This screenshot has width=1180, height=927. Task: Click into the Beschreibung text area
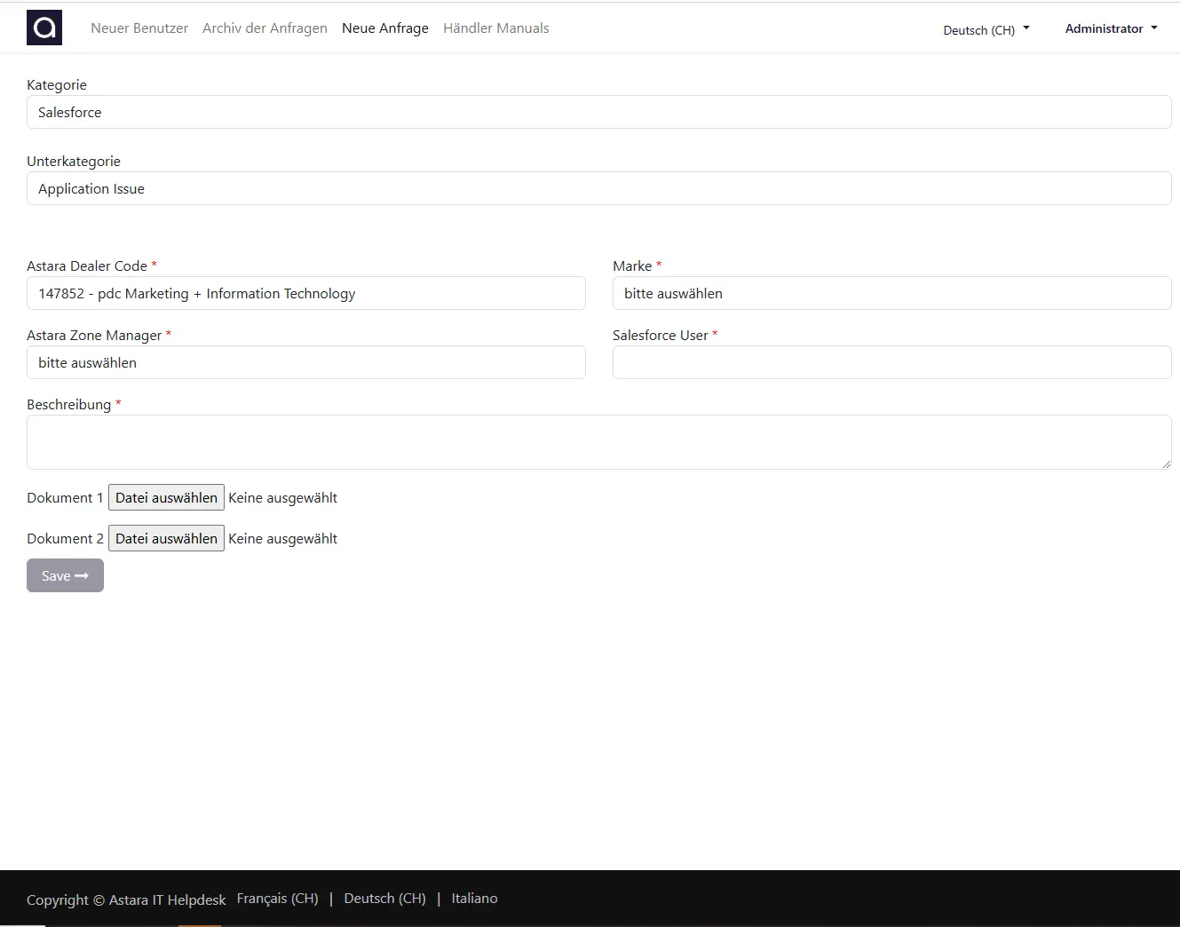(598, 442)
